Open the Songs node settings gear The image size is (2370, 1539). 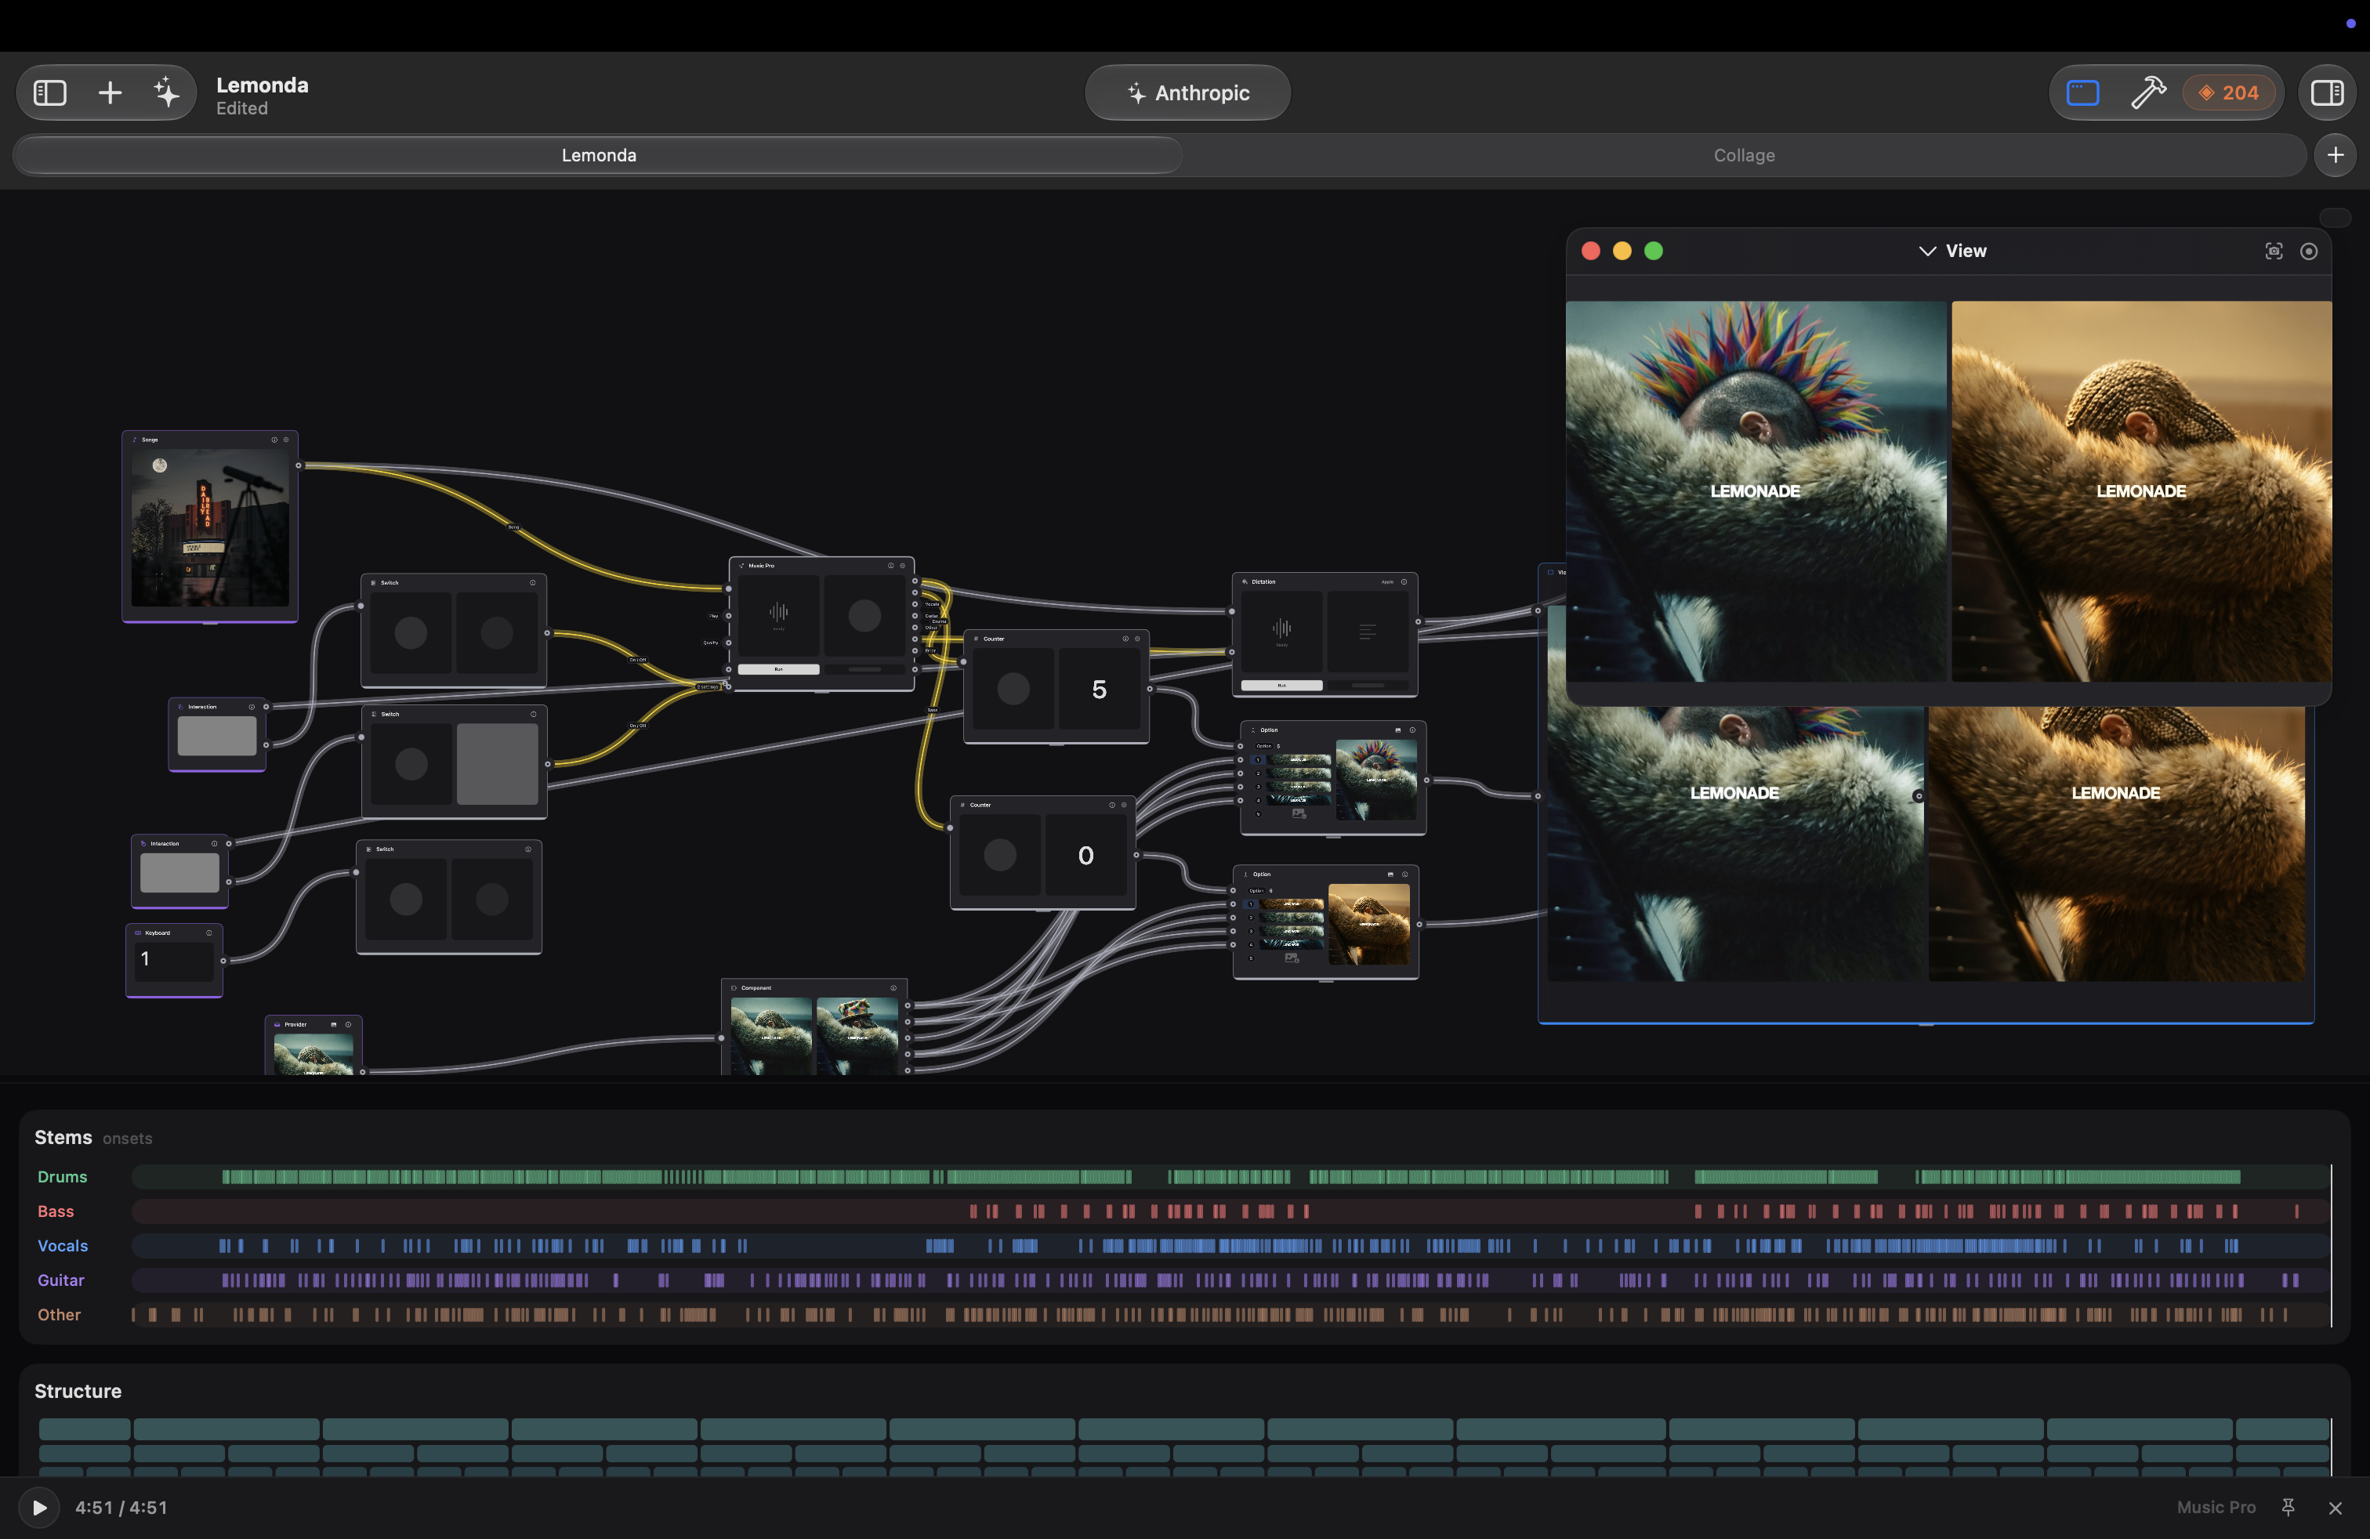[286, 439]
